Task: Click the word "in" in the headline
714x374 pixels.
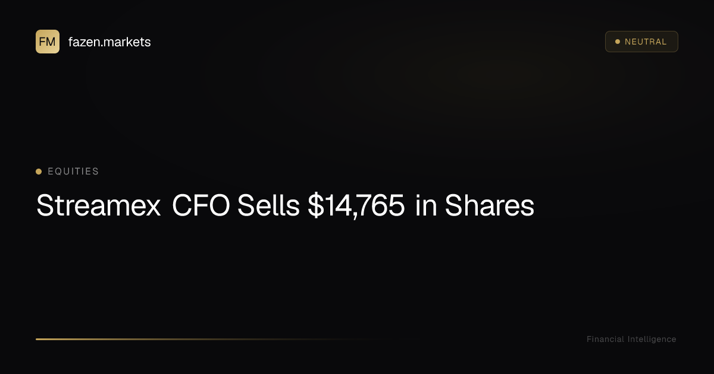Action: (426, 206)
